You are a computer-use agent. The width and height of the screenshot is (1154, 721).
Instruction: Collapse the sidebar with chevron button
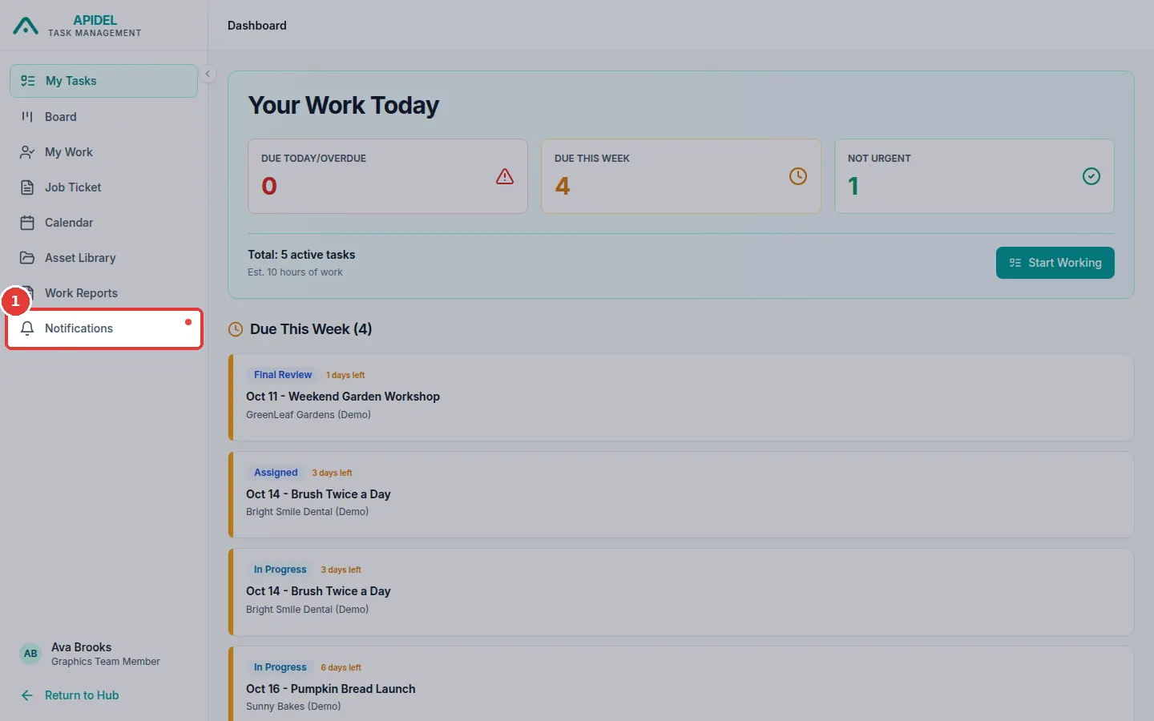[x=208, y=74]
